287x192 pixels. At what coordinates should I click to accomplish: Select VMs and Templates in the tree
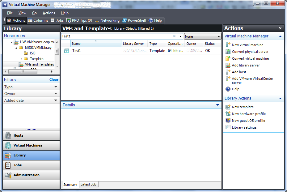click(x=36, y=64)
